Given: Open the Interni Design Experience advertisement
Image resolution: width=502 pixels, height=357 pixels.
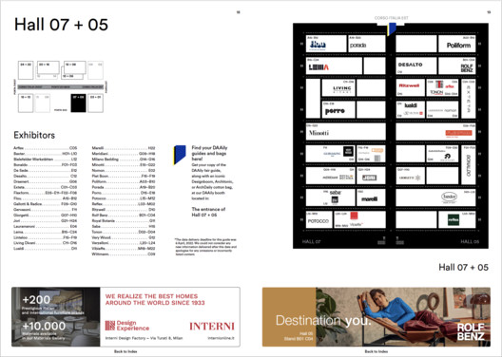Looking at the screenshot, I should click(125, 317).
